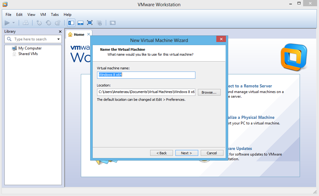This screenshot has width=319, height=196.
Task: Expand the Library search dropdown arrow
Action: (x=58, y=39)
